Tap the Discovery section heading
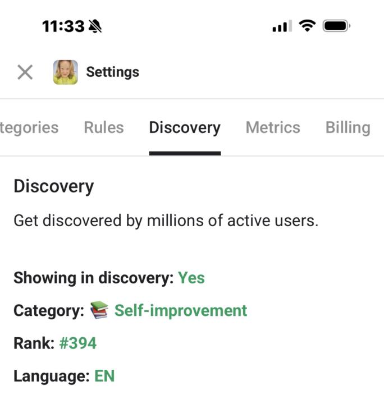The width and height of the screenshot is (384, 404). (x=54, y=186)
